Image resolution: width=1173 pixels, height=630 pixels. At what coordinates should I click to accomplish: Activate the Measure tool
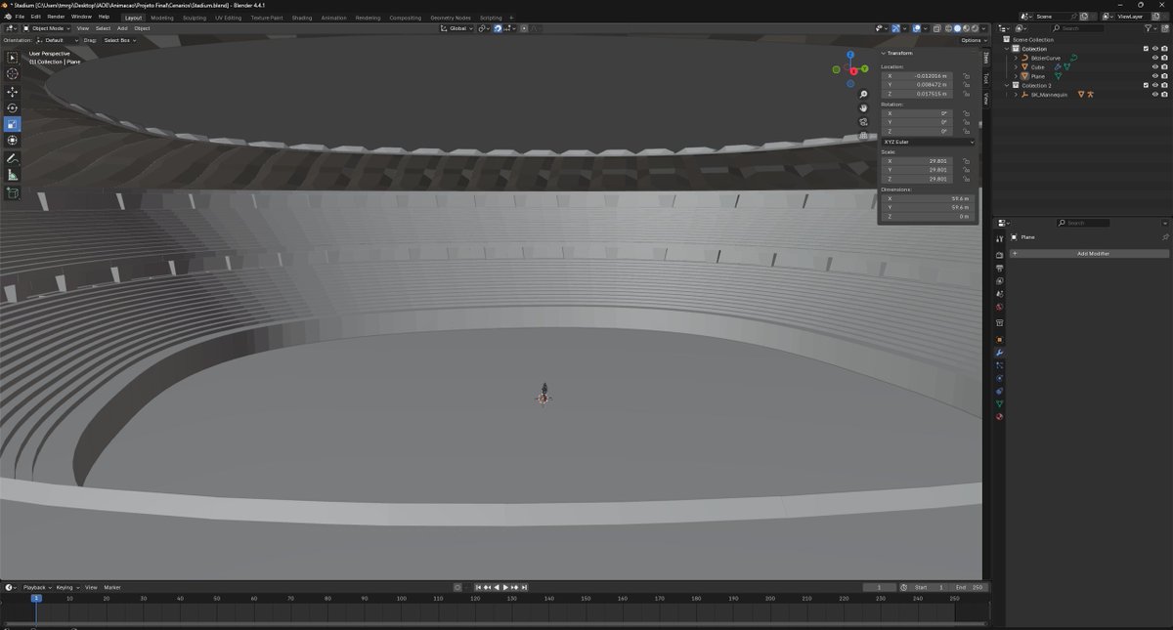(12, 173)
